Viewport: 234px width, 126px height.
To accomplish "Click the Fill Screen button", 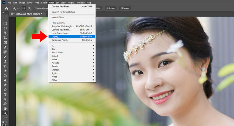I will pos(125,8).
